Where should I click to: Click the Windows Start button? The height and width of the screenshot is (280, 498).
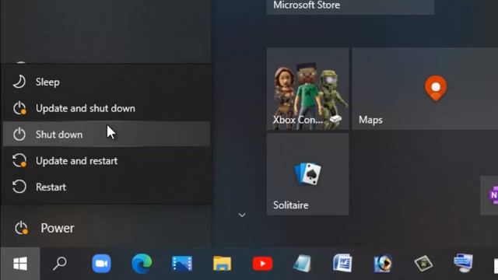pos(20,264)
